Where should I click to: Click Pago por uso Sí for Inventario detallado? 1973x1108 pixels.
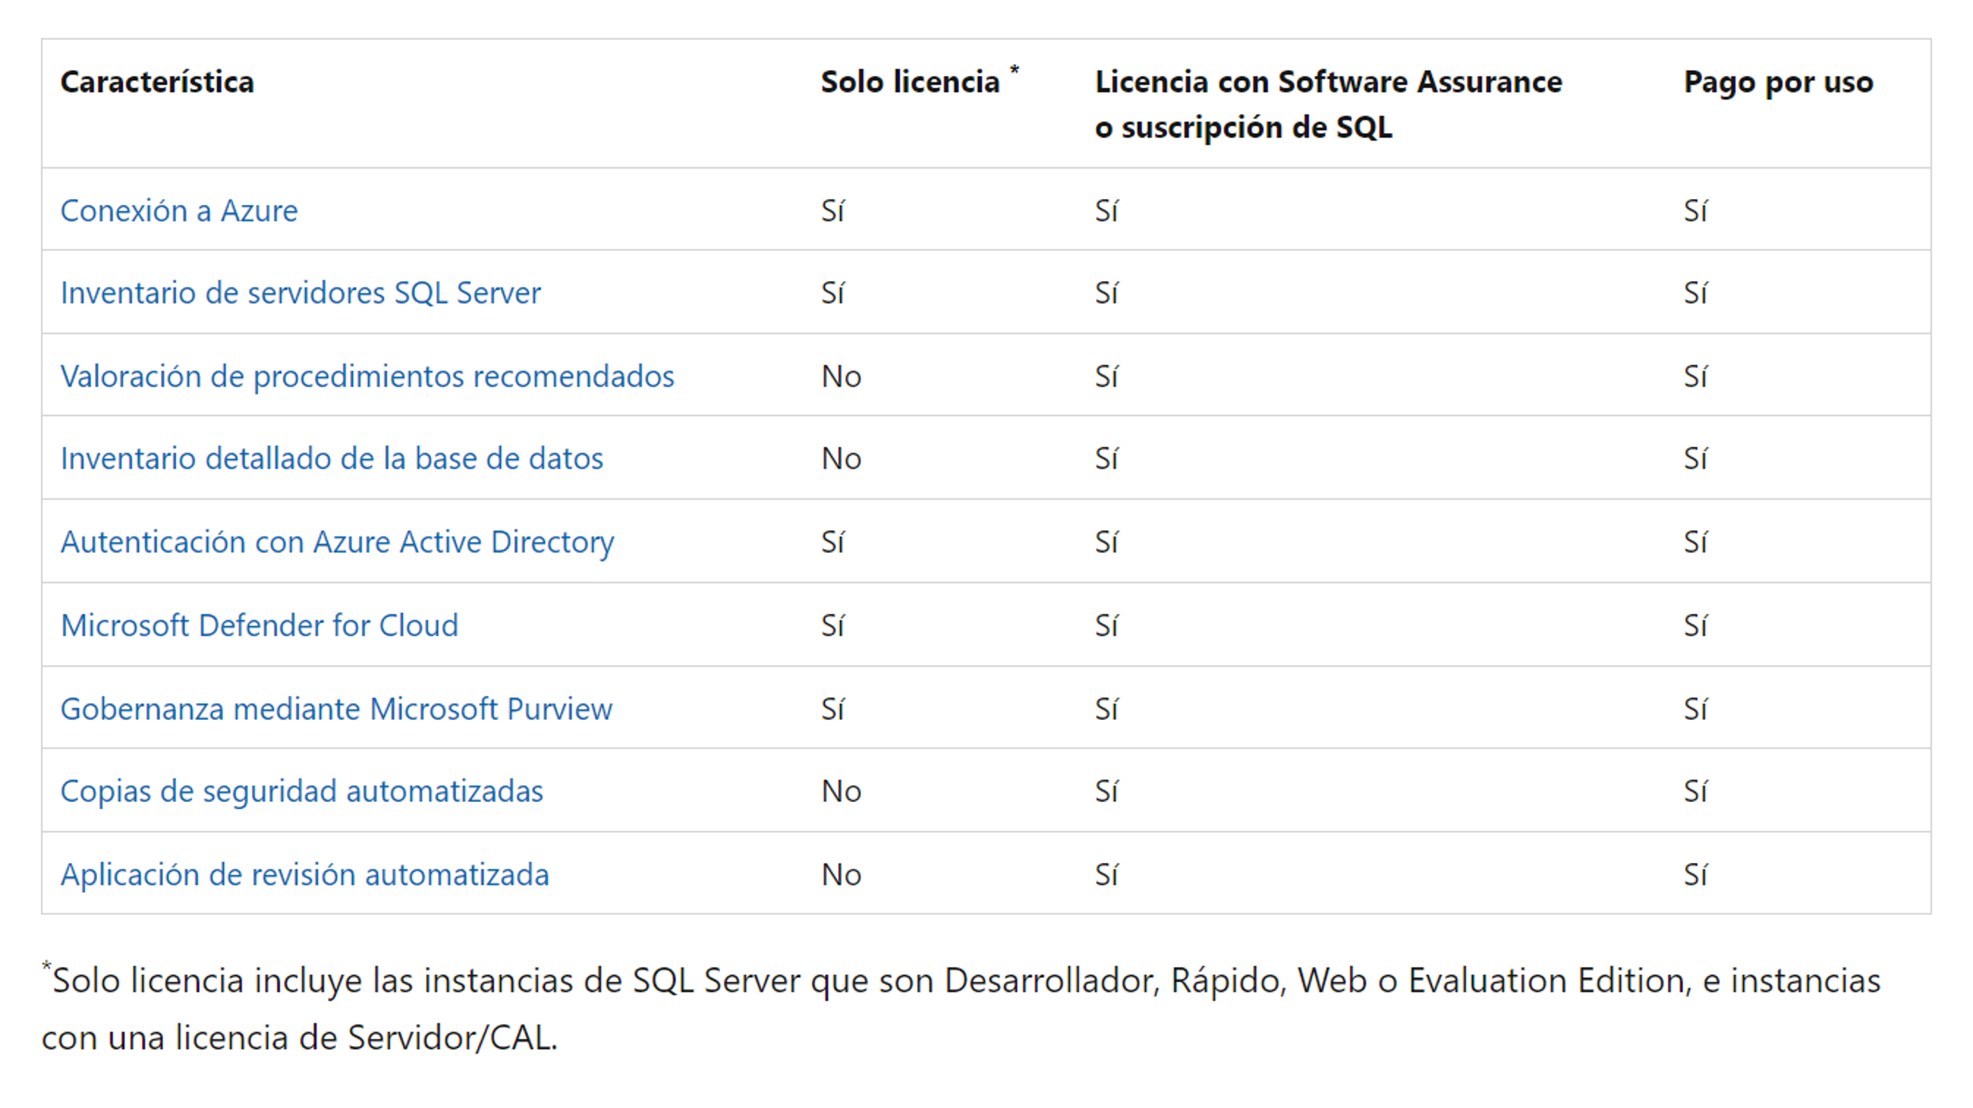[x=1696, y=458]
